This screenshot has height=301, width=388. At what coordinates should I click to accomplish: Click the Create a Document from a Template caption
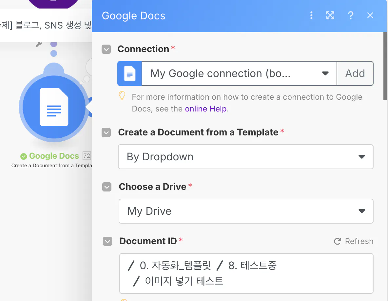click(x=51, y=166)
